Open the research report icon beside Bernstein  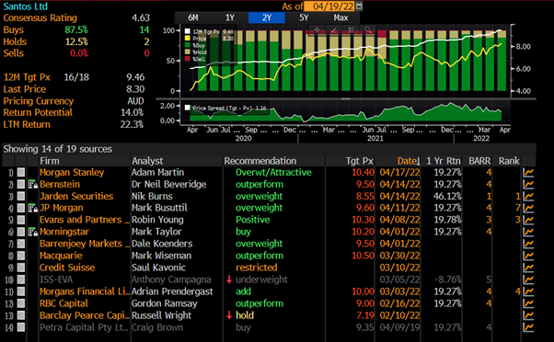(x=32, y=184)
